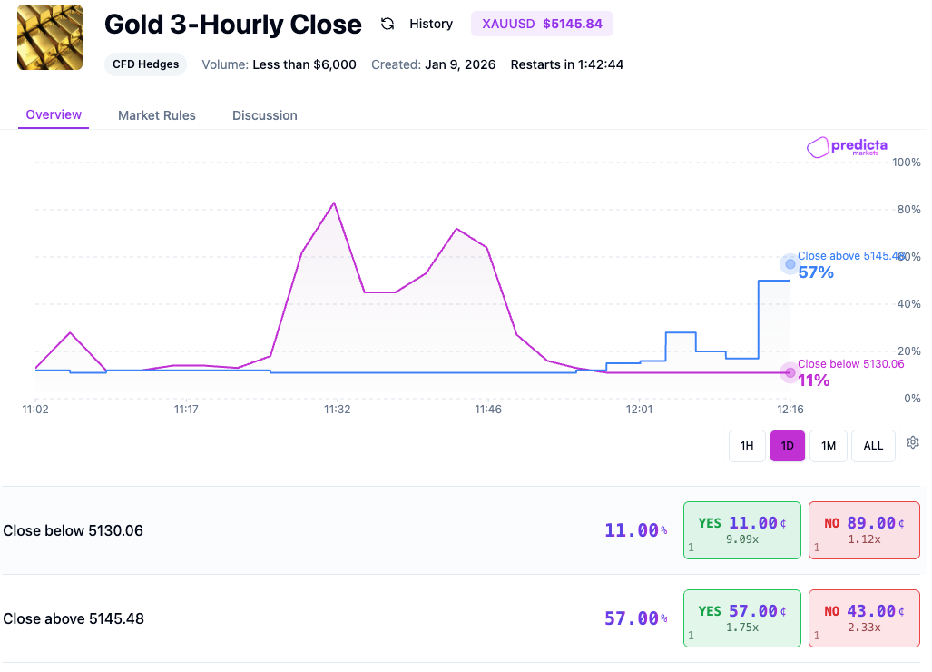This screenshot has height=672, width=932.
Task: Click the active 1D time range toggle
Action: 787,445
